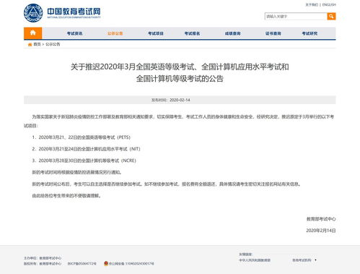
Task: Click the 中国教育考试网 site title
Action: click(74, 12)
